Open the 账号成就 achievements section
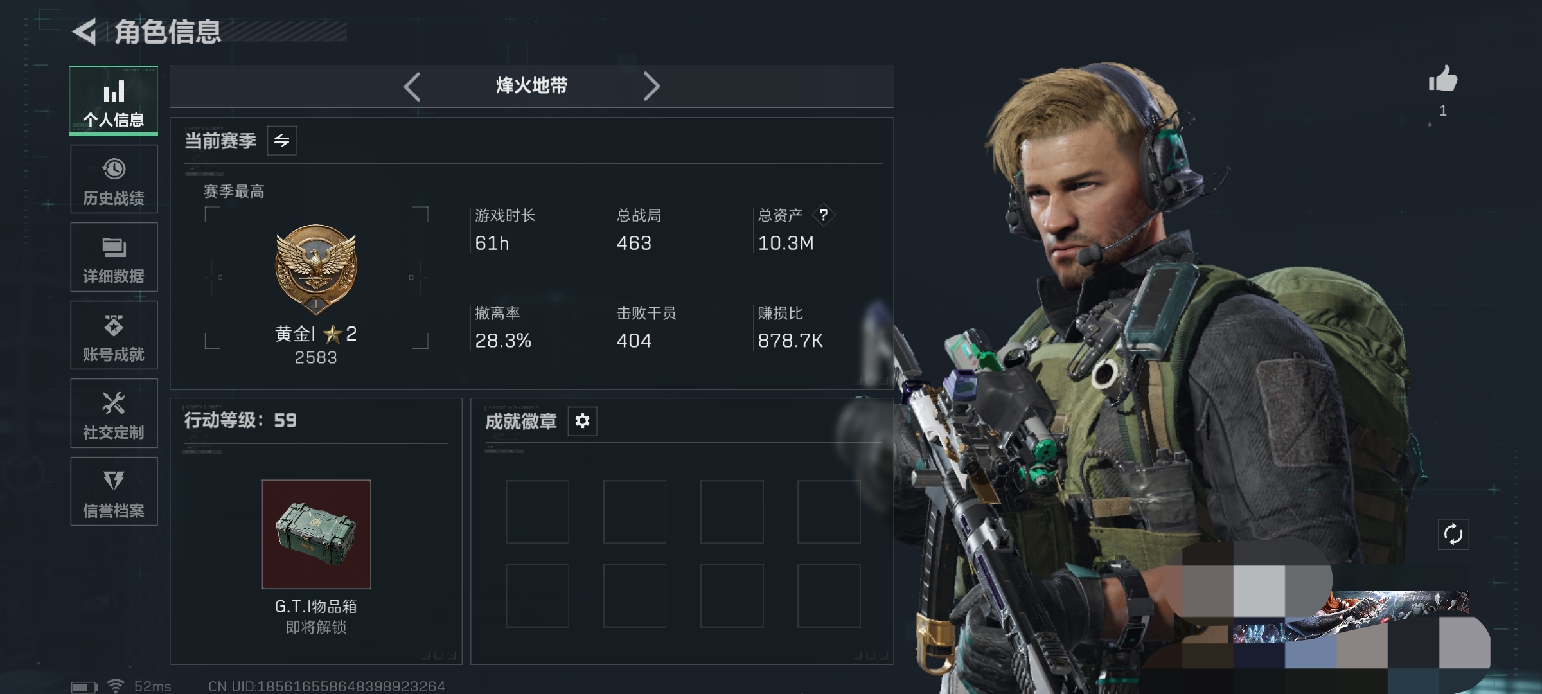1542x694 pixels. 114,335
